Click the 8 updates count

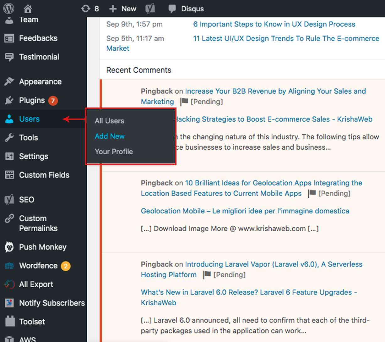[x=97, y=9]
